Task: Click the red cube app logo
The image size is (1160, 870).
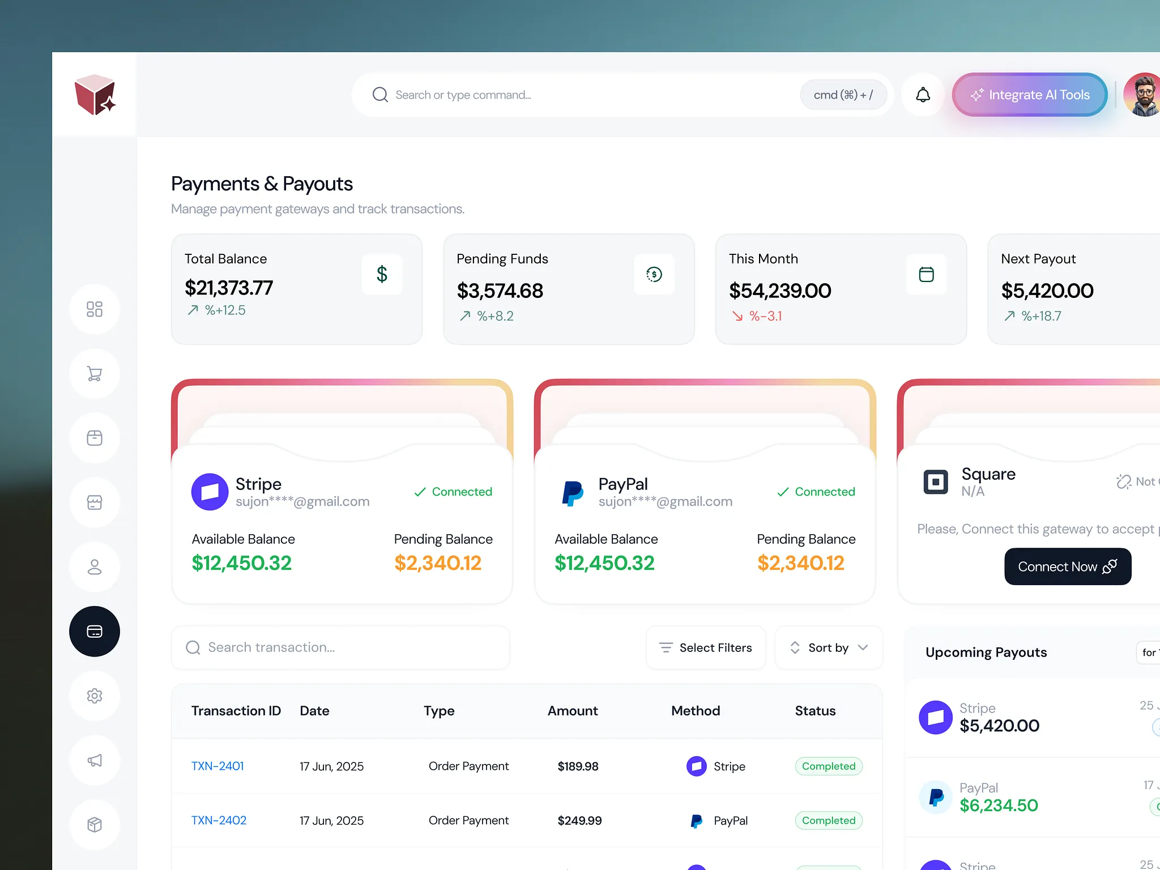Action: pos(95,95)
